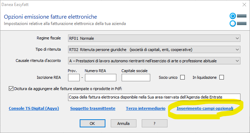Click the selected blue radio icon in header
Screen dimensions: 250x133
233,16
